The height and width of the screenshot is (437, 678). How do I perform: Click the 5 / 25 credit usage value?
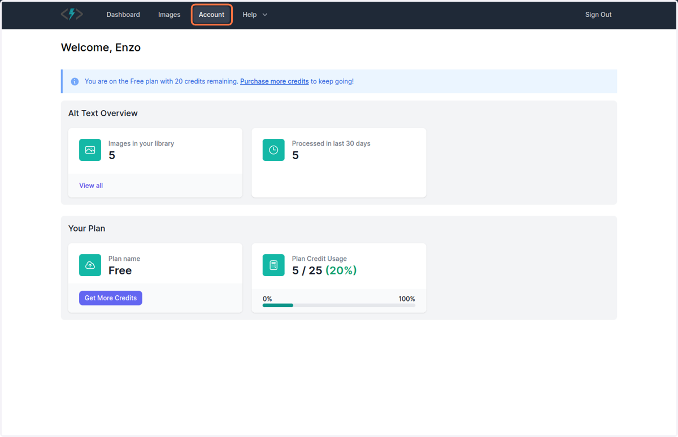click(307, 270)
